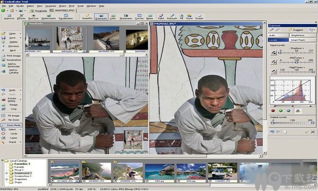Select the Exposure tool

pyautogui.click(x=101, y=17)
